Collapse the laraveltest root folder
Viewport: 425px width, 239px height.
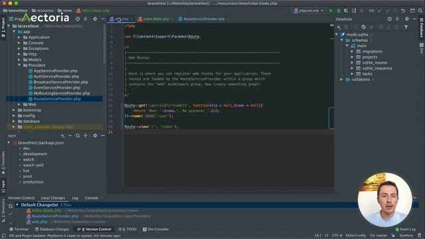point(9,26)
